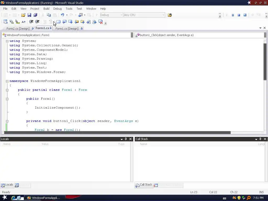Open the Edit menu
The image size is (268, 201).
click(14, 9)
